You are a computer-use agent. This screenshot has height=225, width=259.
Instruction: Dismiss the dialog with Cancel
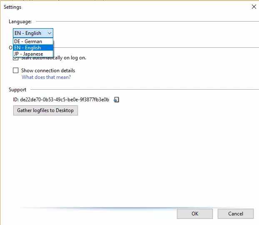(236, 214)
